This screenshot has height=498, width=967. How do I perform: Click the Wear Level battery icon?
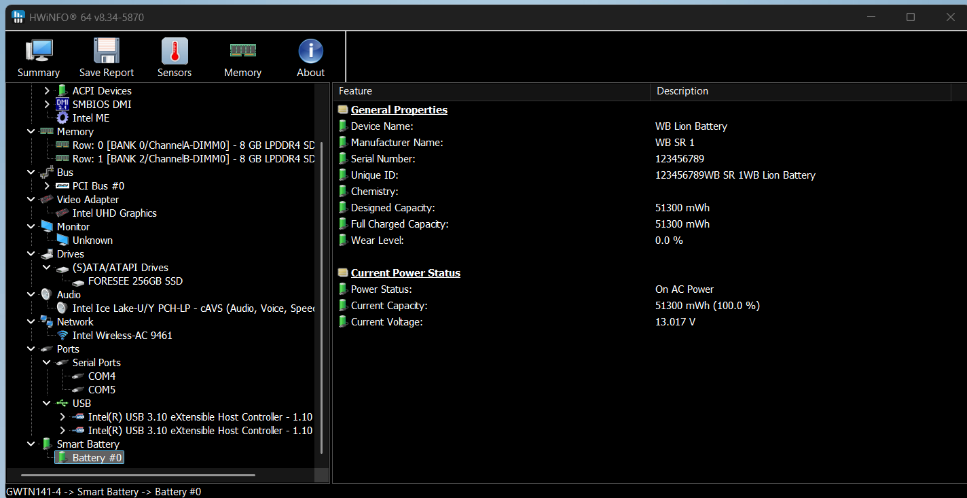pos(343,240)
